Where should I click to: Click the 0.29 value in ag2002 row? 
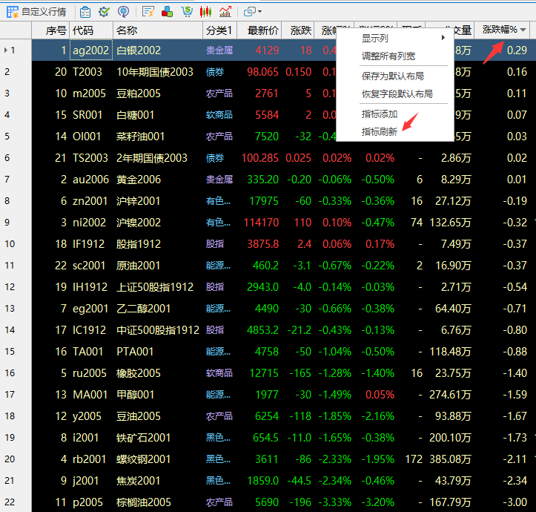coord(517,50)
